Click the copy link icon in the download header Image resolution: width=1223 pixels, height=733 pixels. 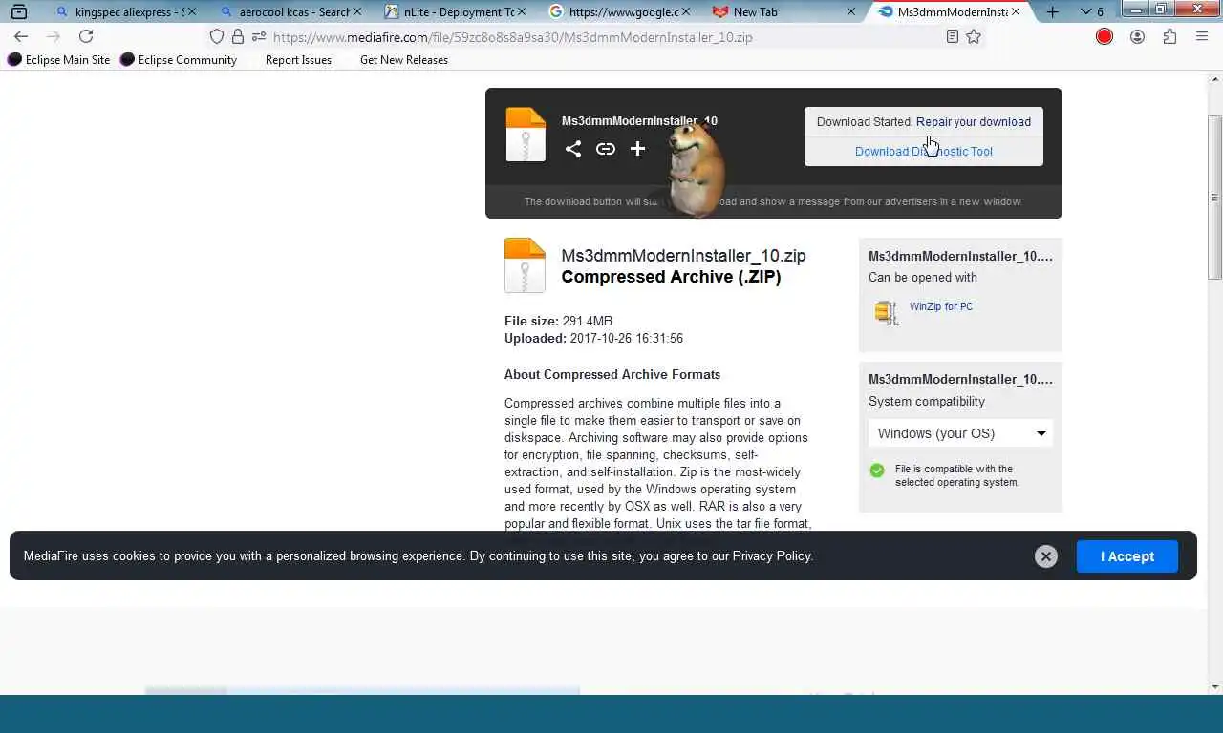606,149
